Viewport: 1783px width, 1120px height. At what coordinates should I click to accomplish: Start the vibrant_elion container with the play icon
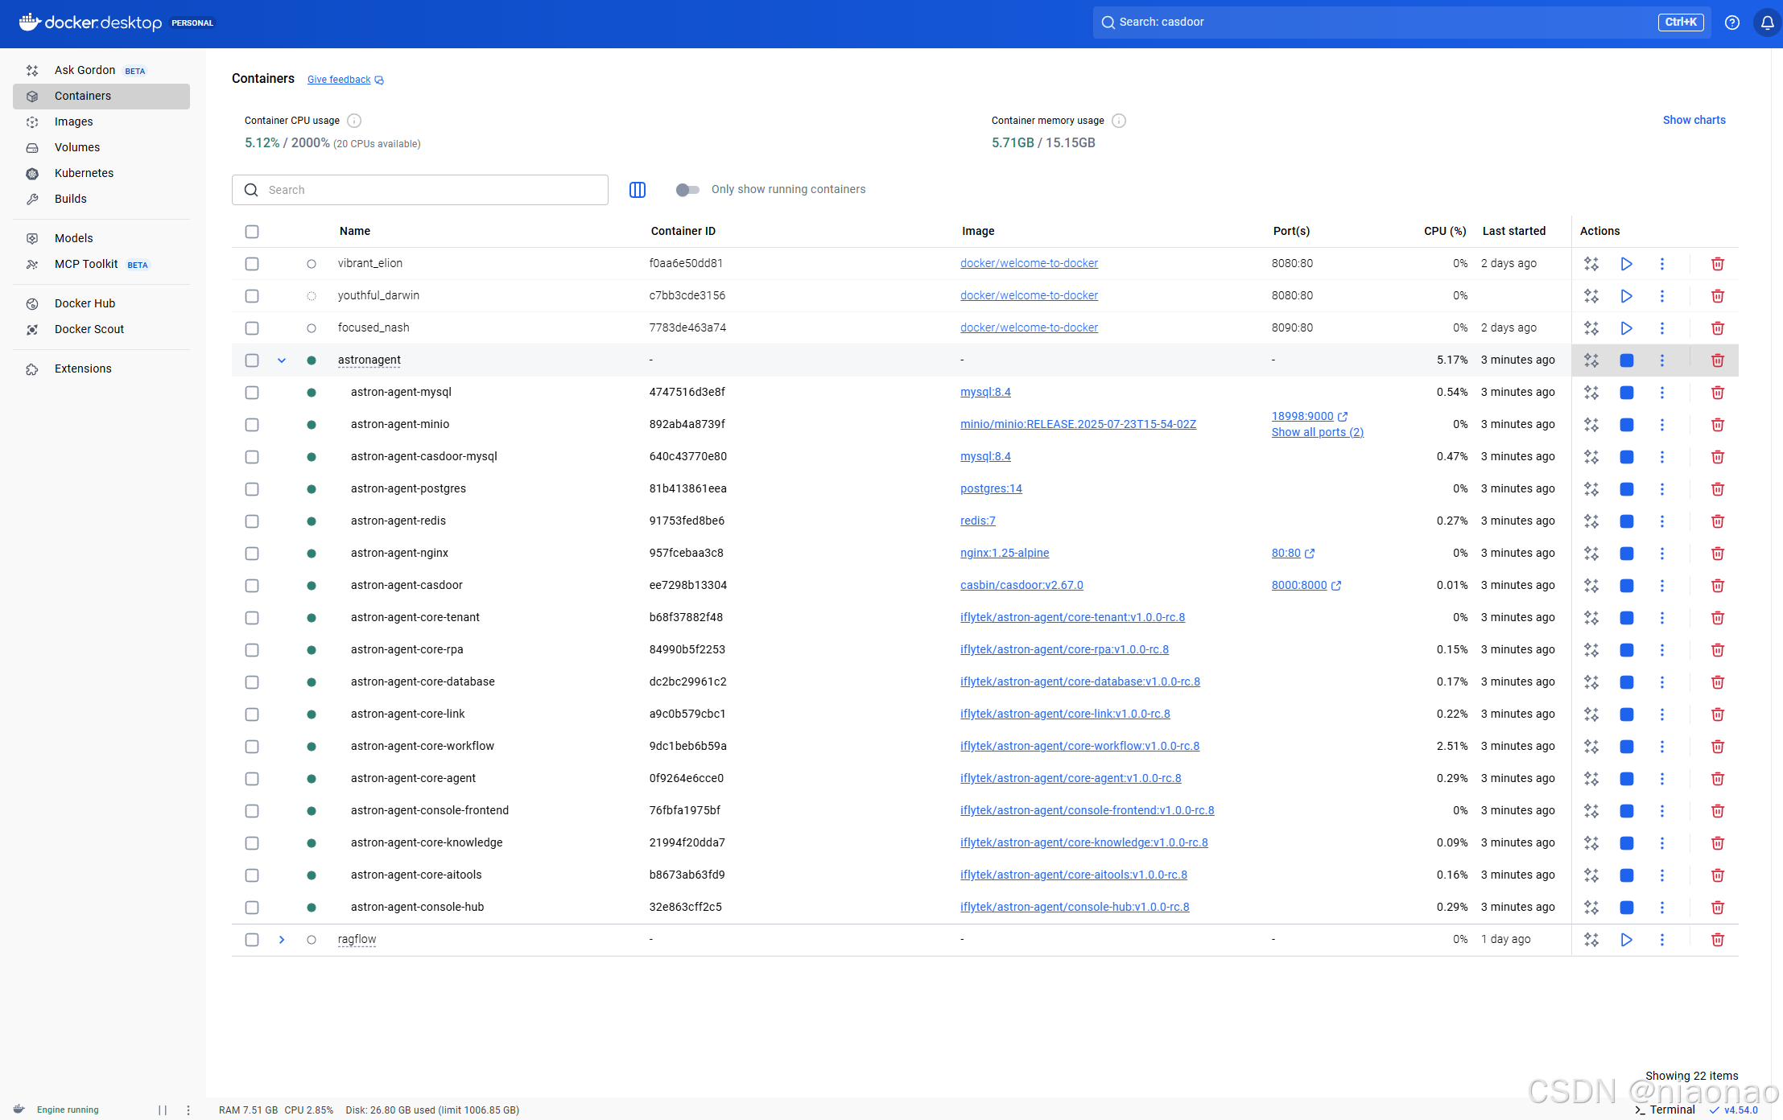(x=1626, y=264)
